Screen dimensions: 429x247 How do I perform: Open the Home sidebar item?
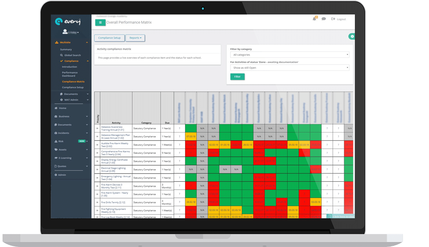(62, 108)
